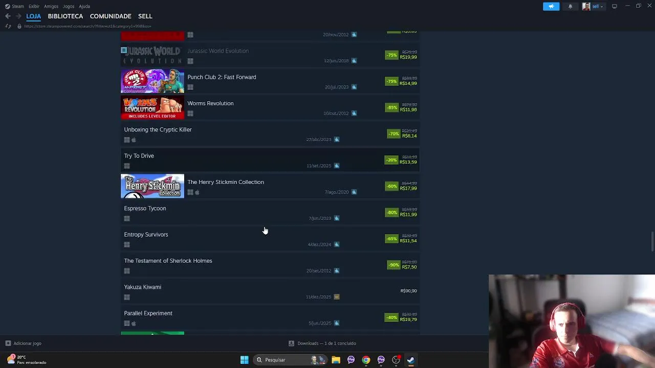Switch to the COMUNIDADE tab
Image resolution: width=655 pixels, height=368 pixels.
point(111,16)
